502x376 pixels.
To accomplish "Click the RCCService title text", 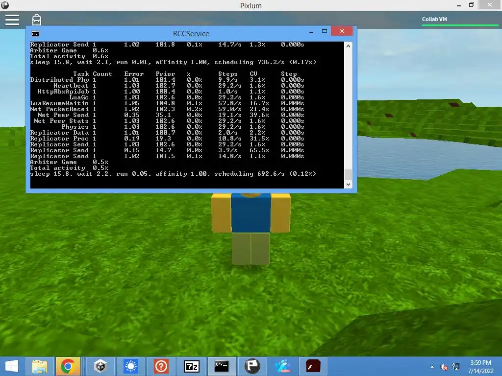I will [x=191, y=34].
